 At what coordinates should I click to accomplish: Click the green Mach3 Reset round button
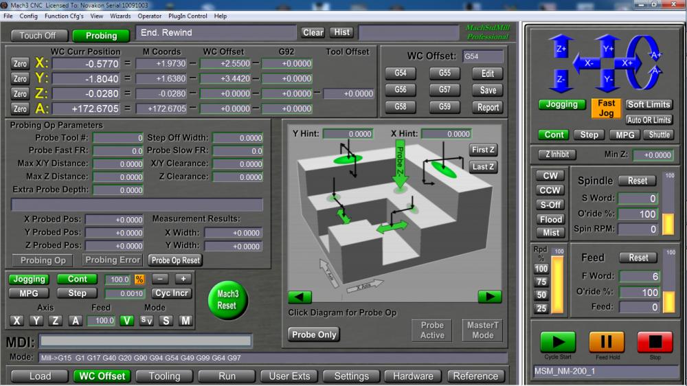[x=227, y=299]
